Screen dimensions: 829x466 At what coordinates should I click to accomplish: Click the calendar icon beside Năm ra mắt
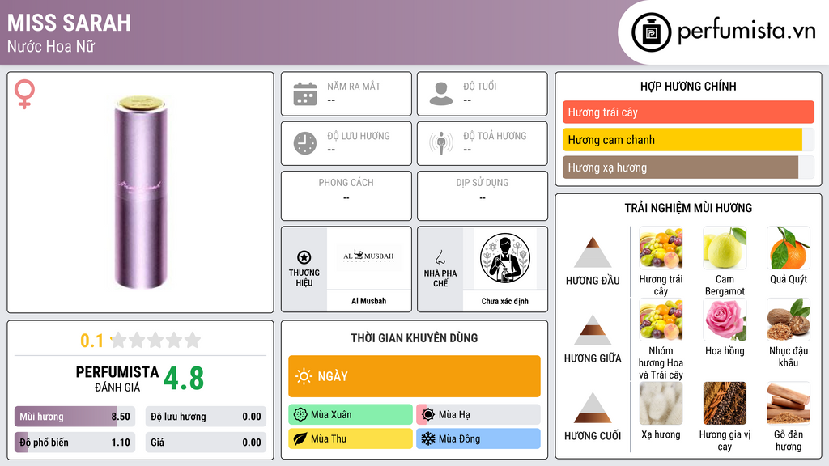tap(305, 94)
